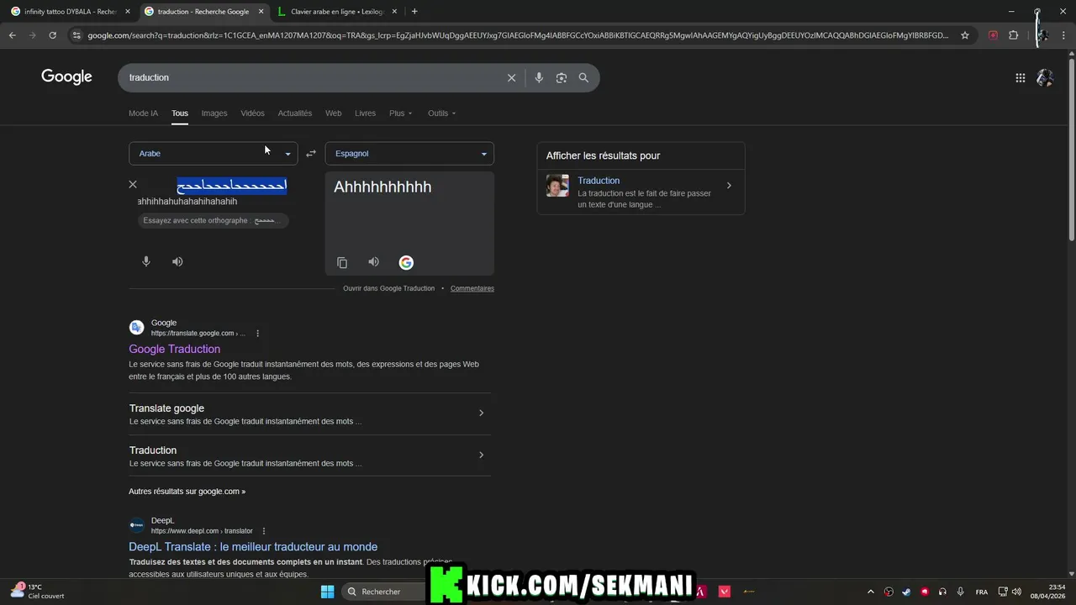Expand the Traduction sub-result row

point(310,456)
